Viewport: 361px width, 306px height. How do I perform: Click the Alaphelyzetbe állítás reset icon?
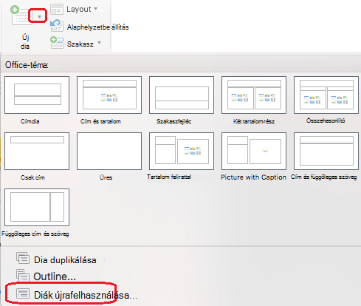(57, 25)
